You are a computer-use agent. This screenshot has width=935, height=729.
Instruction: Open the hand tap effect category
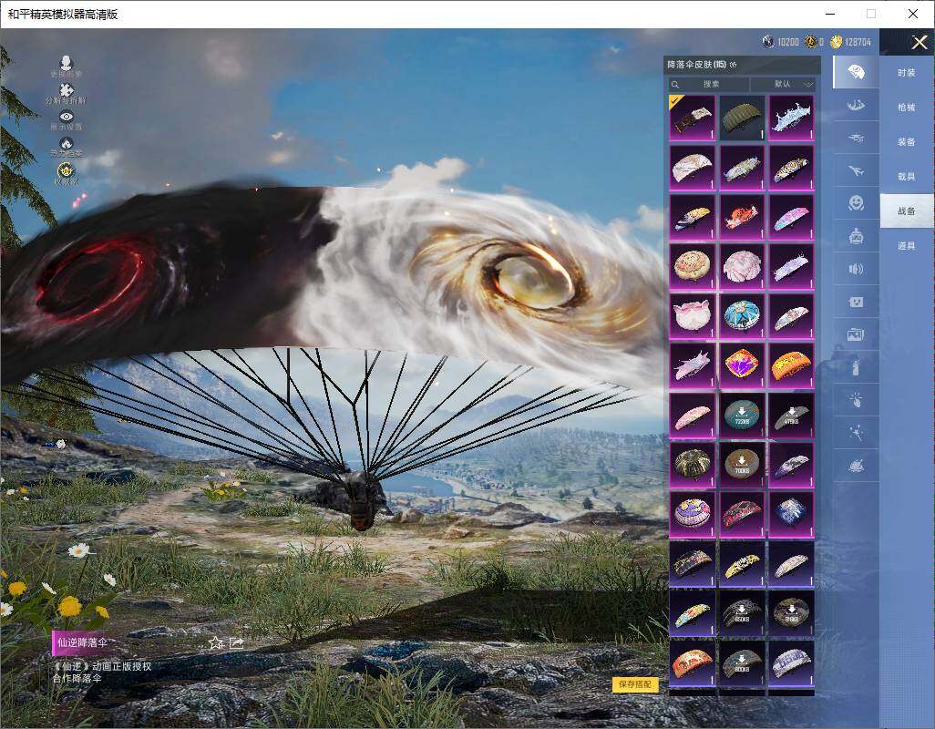pos(857,400)
